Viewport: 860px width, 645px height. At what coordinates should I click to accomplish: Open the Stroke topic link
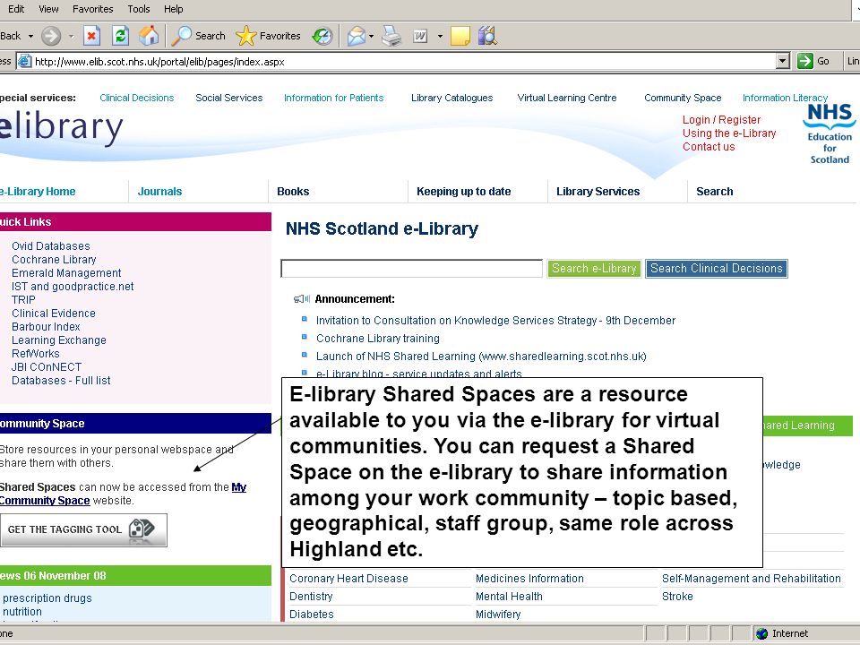pos(677,597)
